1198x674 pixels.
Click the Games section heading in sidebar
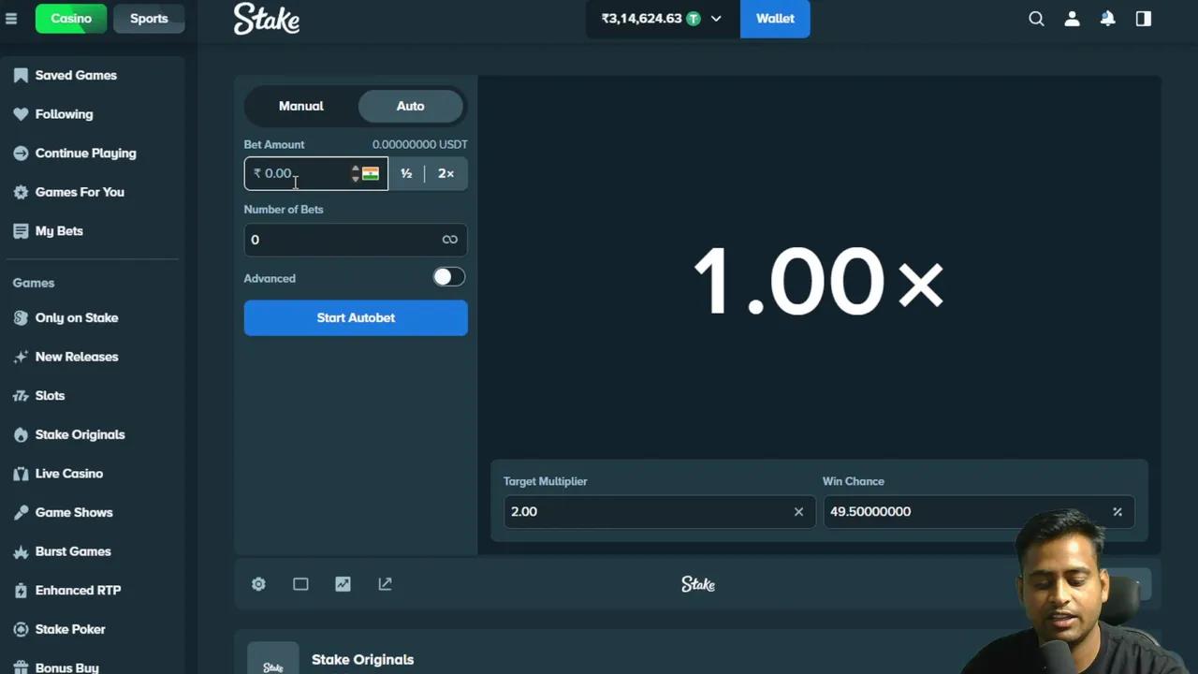pos(34,283)
